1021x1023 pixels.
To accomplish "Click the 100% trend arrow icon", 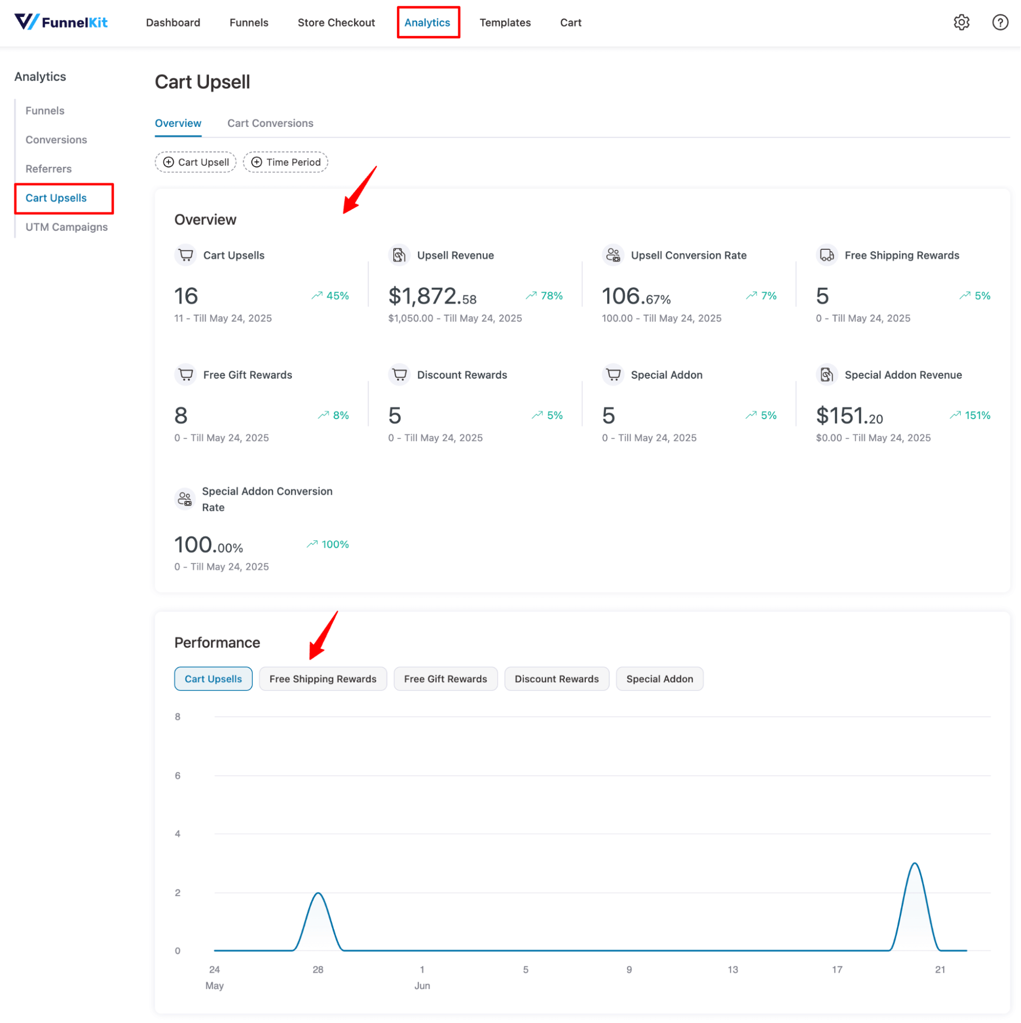I will 312,545.
